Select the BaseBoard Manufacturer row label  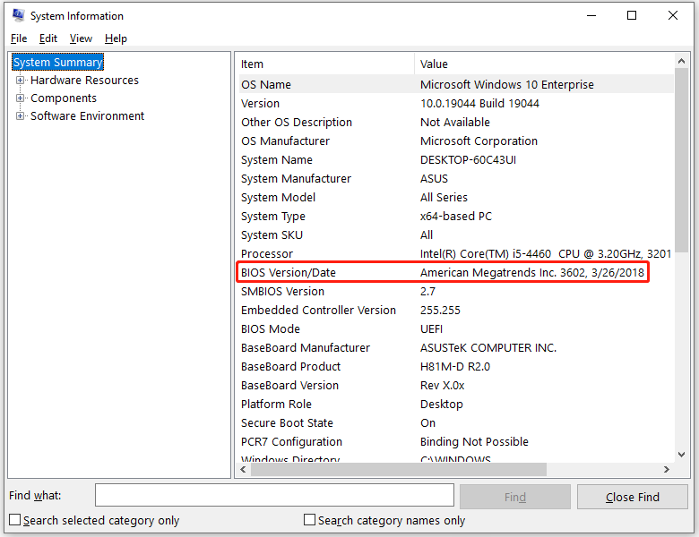[x=306, y=347]
